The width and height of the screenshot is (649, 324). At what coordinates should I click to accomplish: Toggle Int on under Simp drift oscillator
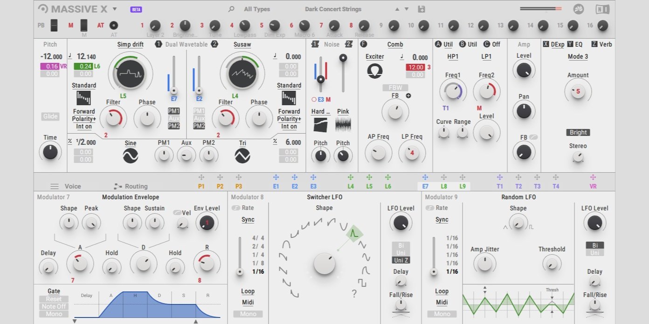(x=84, y=126)
